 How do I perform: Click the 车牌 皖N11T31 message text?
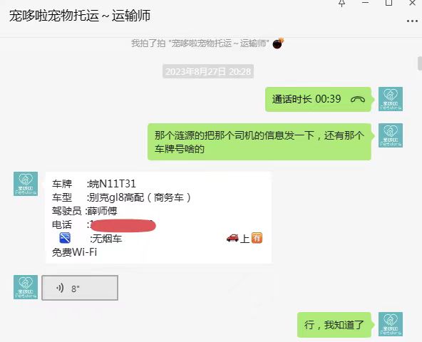tap(94, 184)
